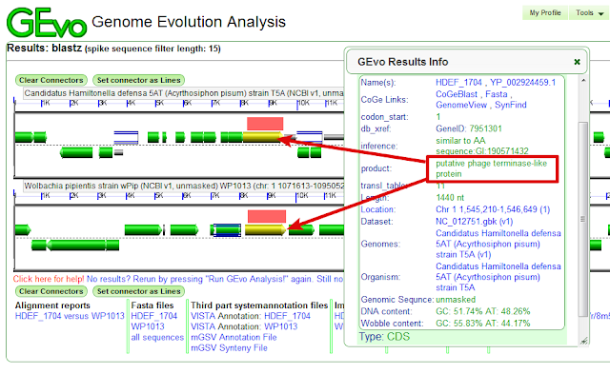Screen dimensions: 610x374
Task: Select yellow gene arrow in Wolbachia track
Action: point(265,230)
